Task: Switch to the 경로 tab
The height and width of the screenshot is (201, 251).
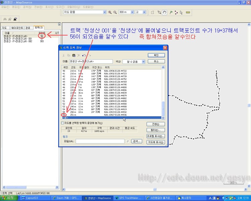Action: [28, 28]
